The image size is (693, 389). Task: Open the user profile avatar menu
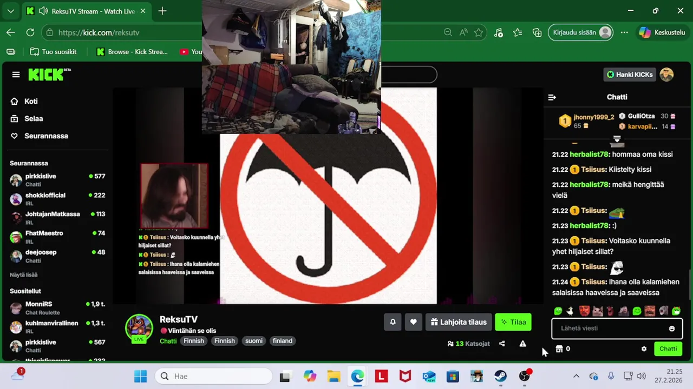pyautogui.click(x=666, y=75)
